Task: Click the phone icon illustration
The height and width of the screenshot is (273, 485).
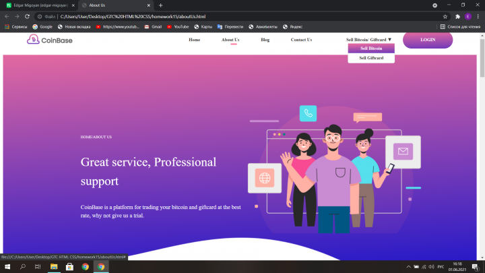Action: point(308,113)
